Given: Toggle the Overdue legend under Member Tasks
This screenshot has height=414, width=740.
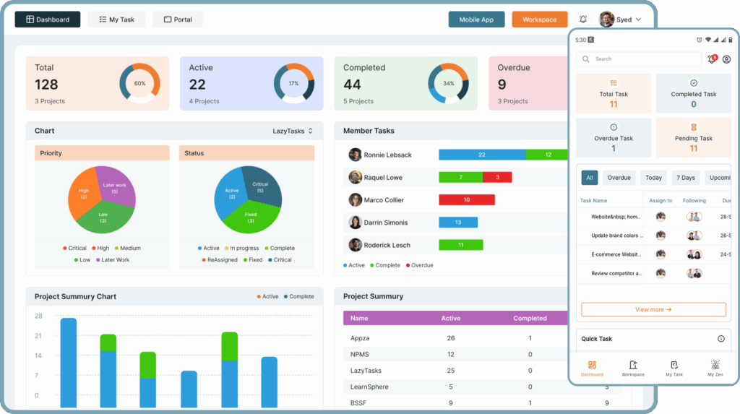Looking at the screenshot, I should coord(418,265).
